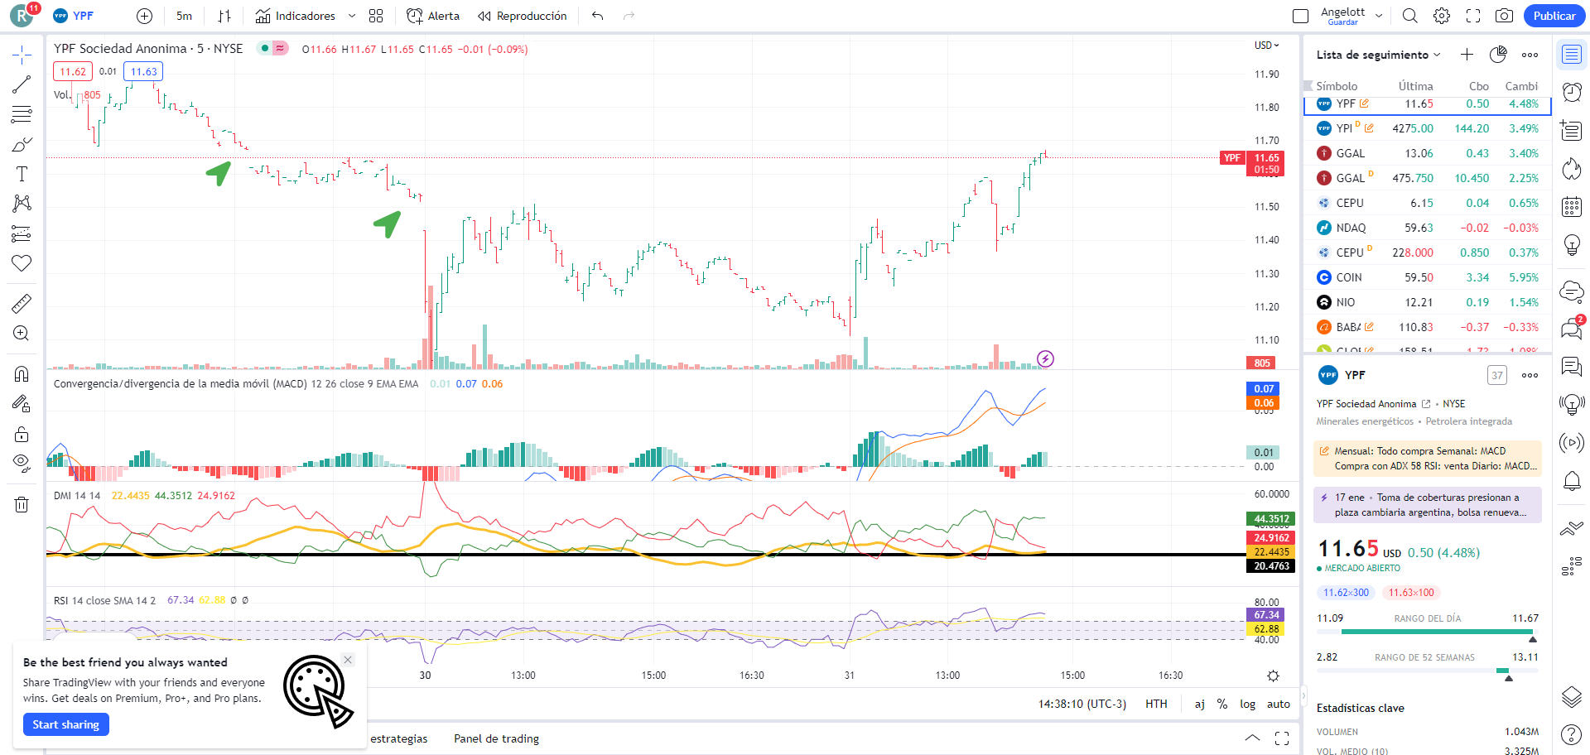Open the calendar panel icon
The height and width of the screenshot is (755, 1590).
tap(1572, 206)
